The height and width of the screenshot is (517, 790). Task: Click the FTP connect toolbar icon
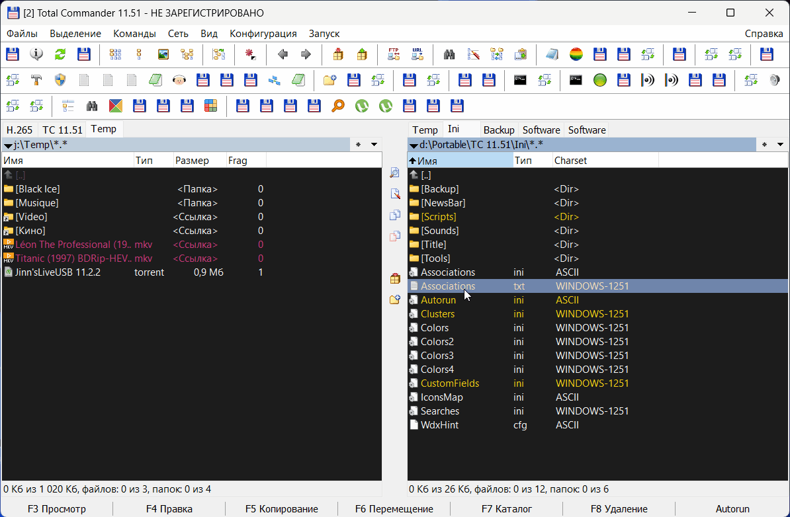pyautogui.click(x=394, y=54)
